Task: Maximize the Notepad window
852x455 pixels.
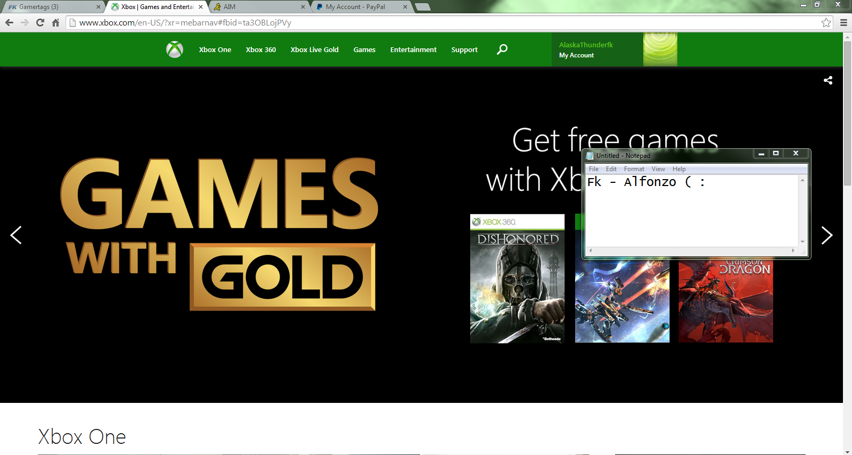Action: point(776,154)
